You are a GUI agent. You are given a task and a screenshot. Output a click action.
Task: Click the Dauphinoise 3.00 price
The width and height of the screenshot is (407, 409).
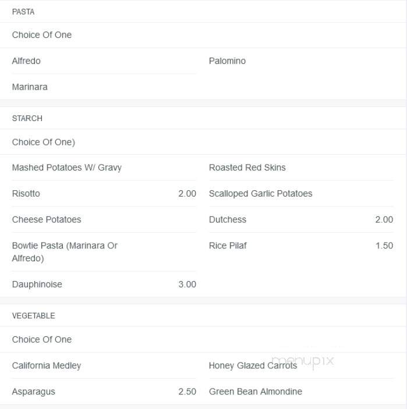(x=187, y=284)
